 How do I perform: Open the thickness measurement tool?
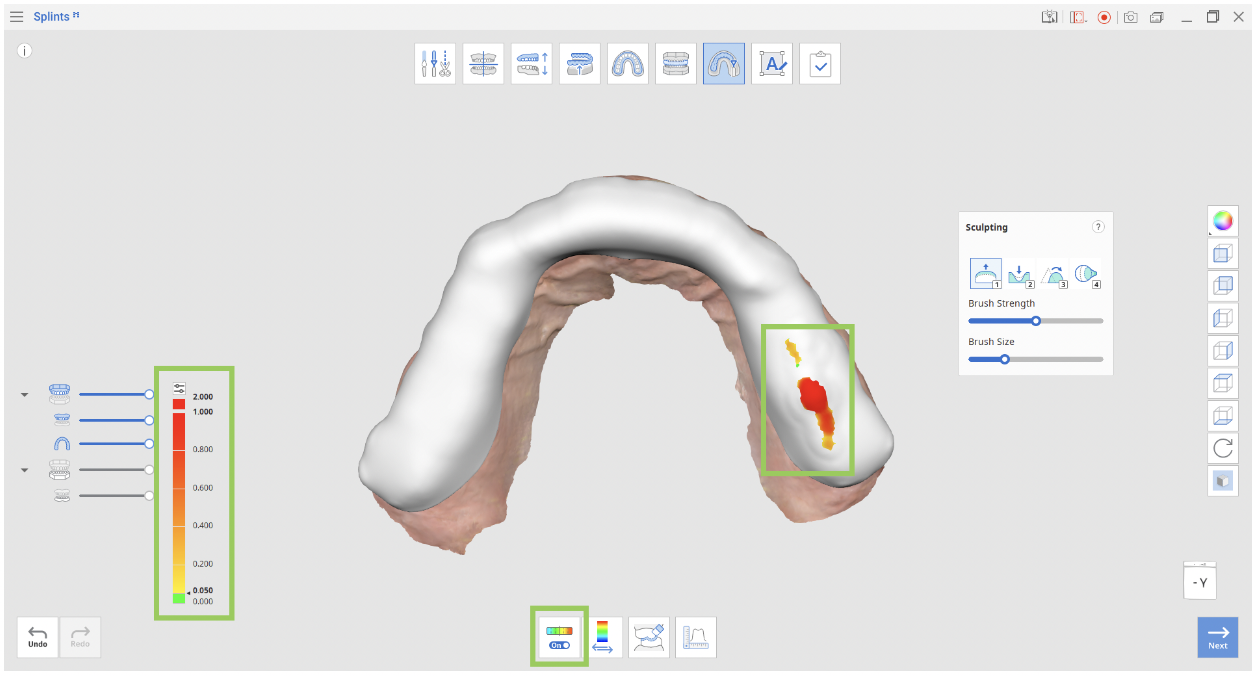point(696,637)
